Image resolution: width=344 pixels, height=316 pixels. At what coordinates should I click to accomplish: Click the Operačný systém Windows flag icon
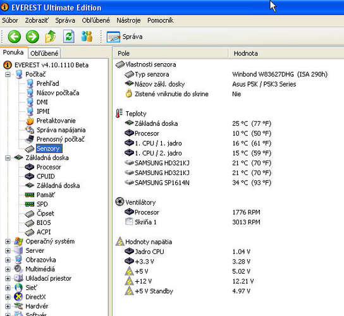(x=18, y=241)
